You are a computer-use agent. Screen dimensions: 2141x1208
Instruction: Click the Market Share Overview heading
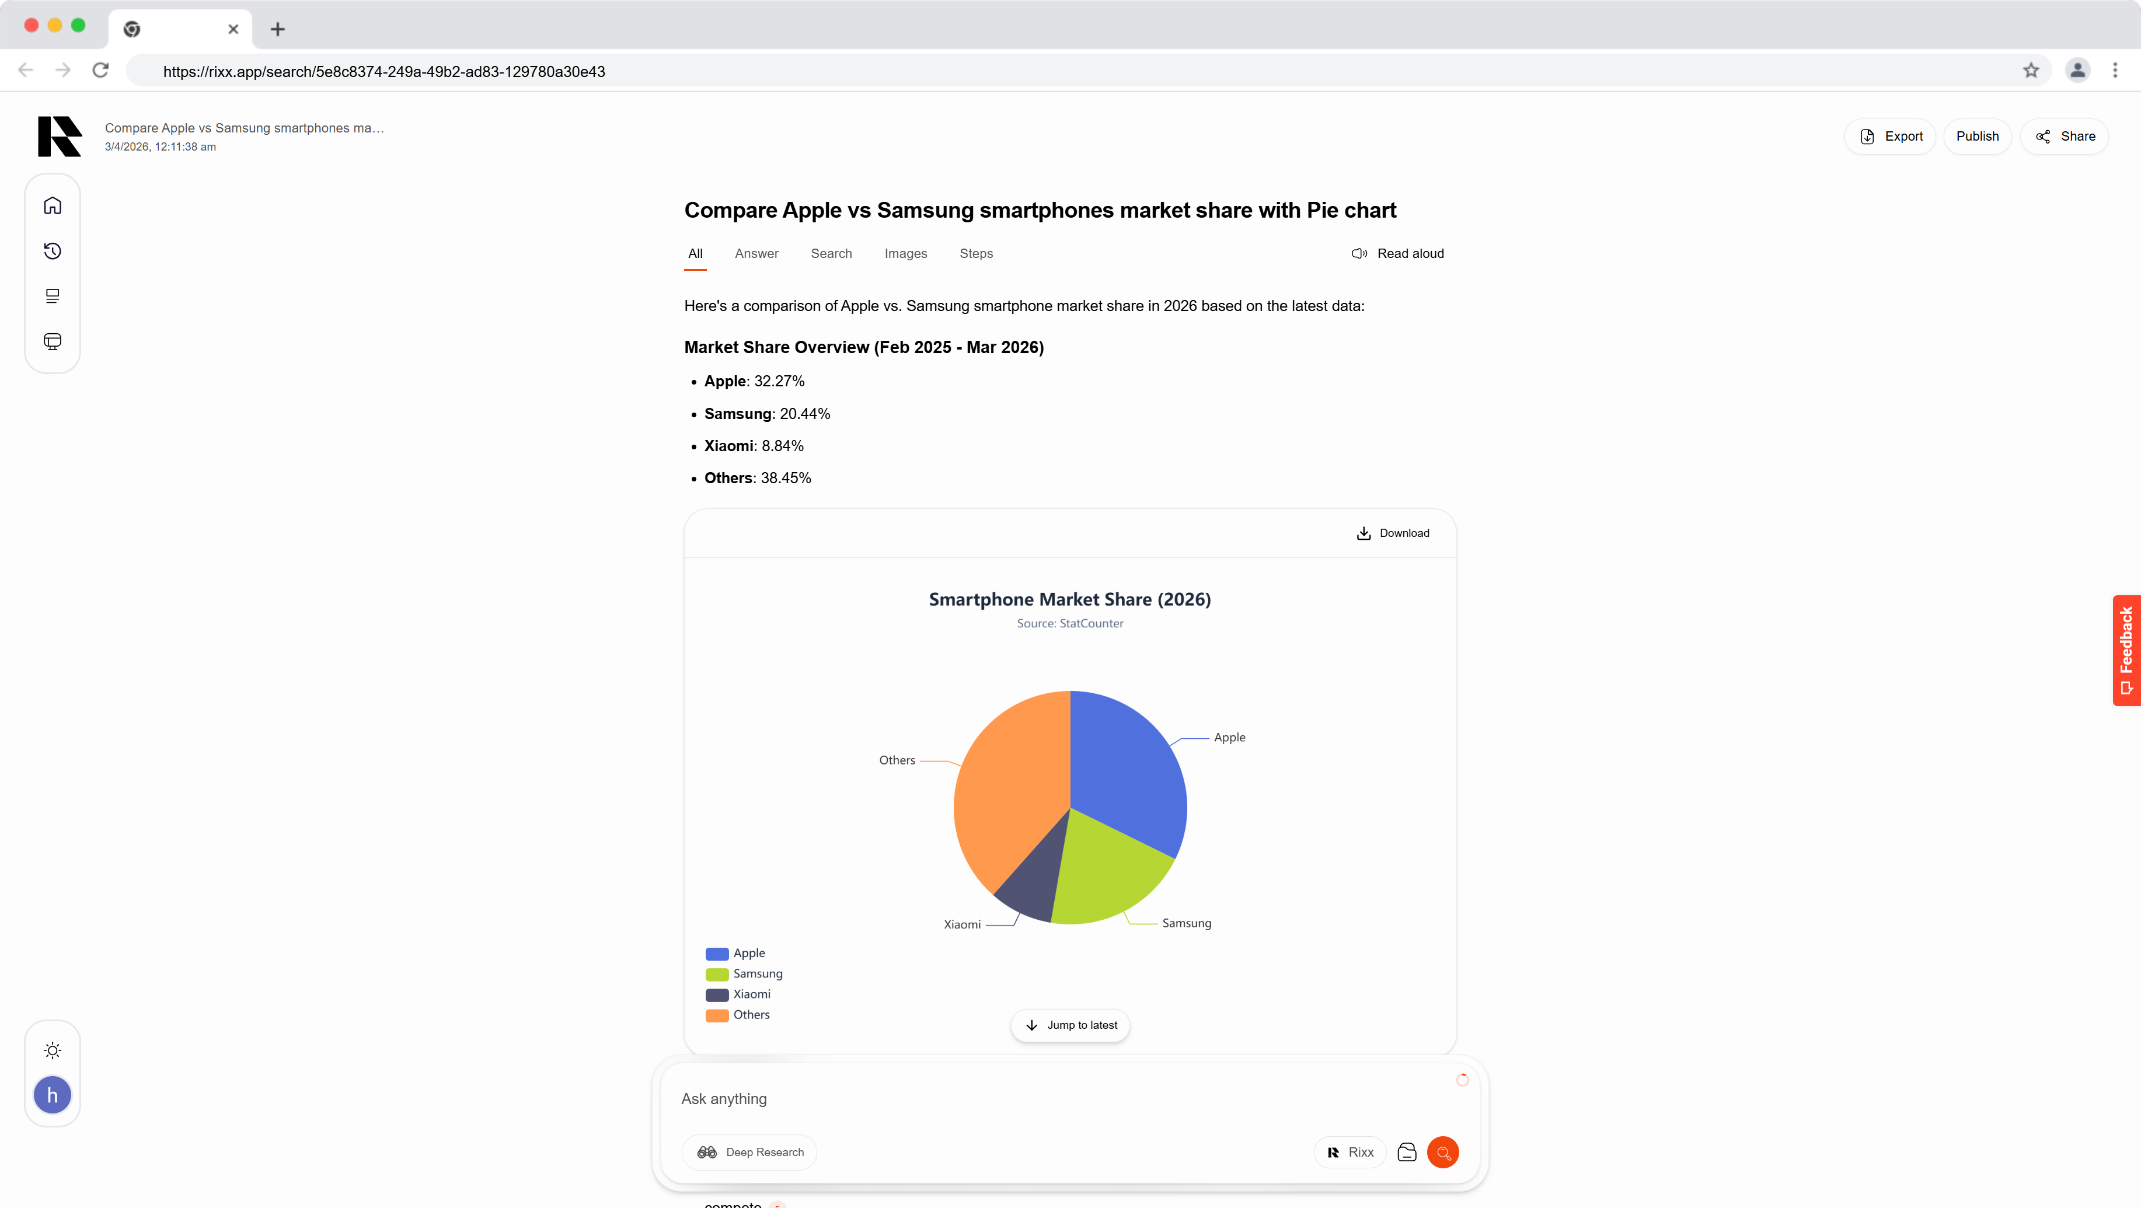[x=863, y=347]
